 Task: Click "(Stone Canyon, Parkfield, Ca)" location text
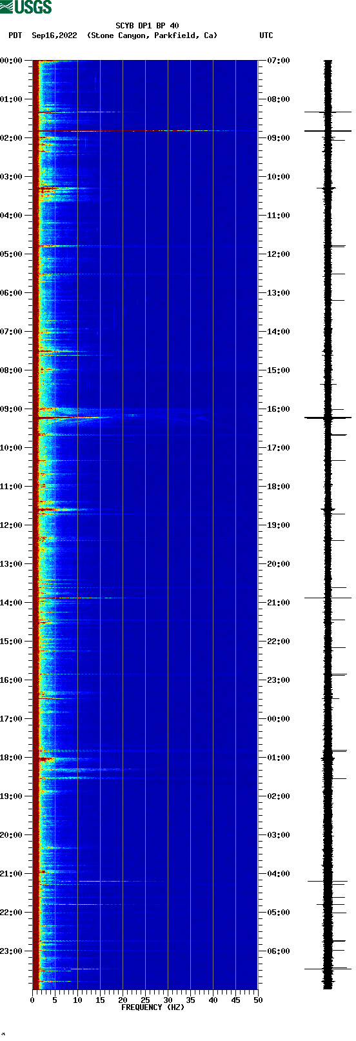click(152, 35)
